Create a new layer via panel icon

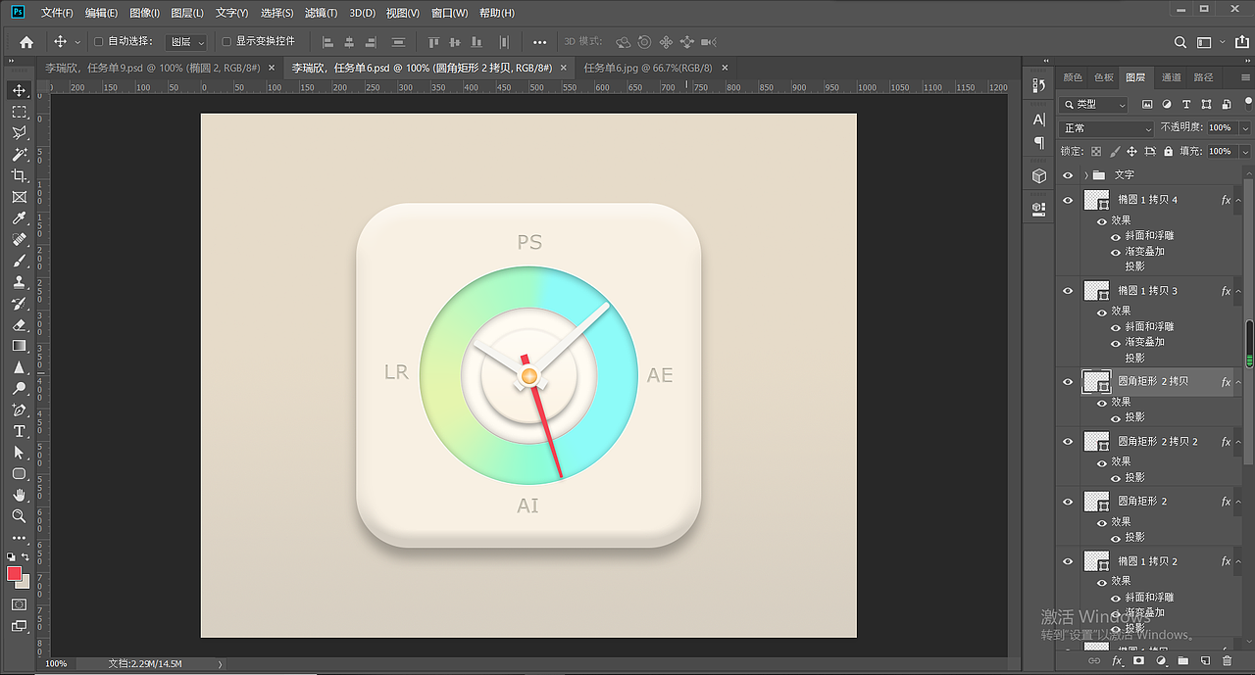pos(1205,661)
